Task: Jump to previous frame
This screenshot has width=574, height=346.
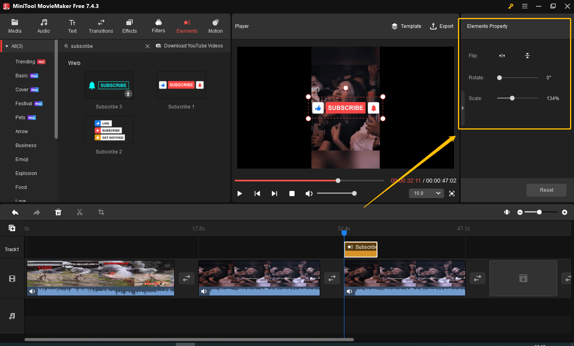Action: (x=257, y=193)
